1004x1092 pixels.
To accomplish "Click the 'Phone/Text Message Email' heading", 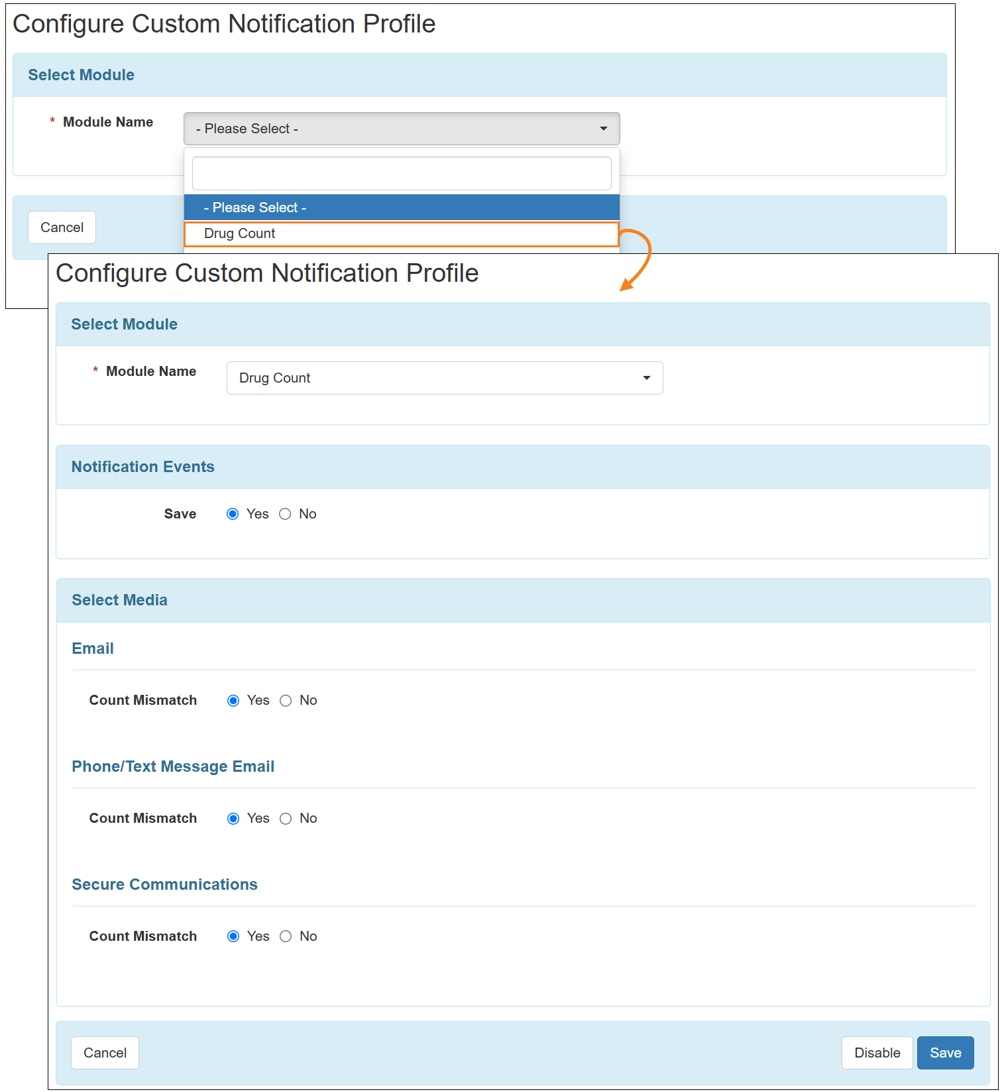I will 173,766.
